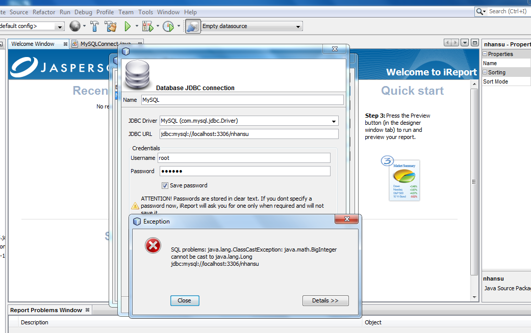Click the maximize editor window icon
Image resolution: width=531 pixels, height=333 pixels.
(475, 43)
